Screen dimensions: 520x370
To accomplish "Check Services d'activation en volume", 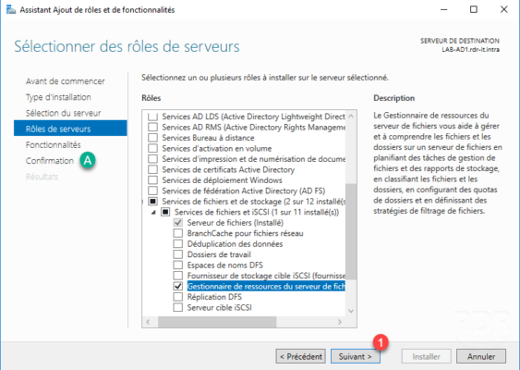I will (x=152, y=149).
